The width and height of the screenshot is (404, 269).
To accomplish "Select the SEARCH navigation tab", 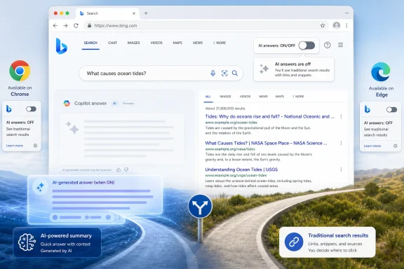I will 90,43.
